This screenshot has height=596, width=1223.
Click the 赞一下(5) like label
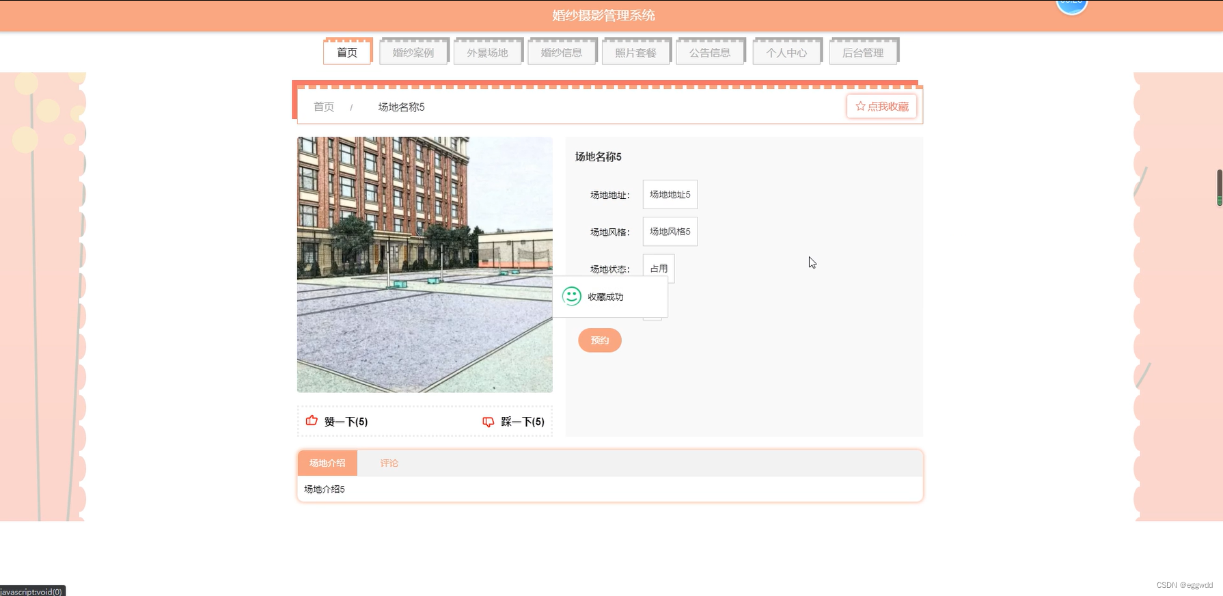[346, 422]
